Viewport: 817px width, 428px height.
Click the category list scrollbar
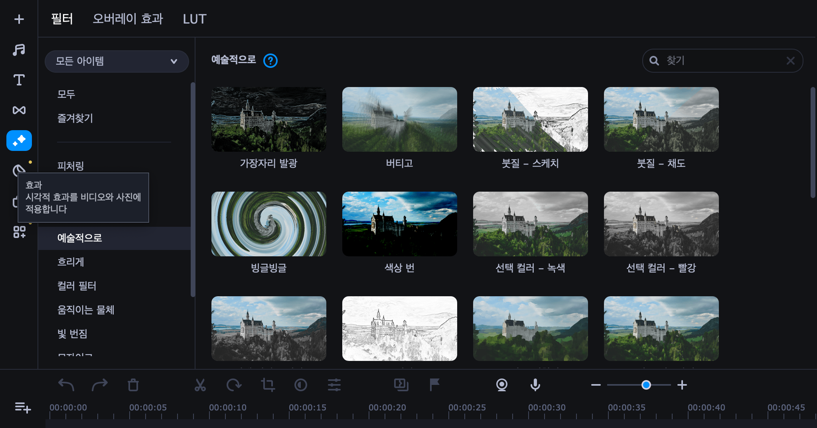click(193, 190)
